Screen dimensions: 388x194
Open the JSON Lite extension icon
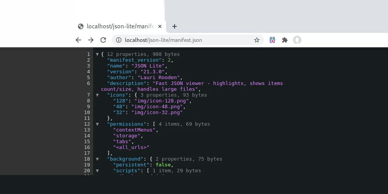272,40
